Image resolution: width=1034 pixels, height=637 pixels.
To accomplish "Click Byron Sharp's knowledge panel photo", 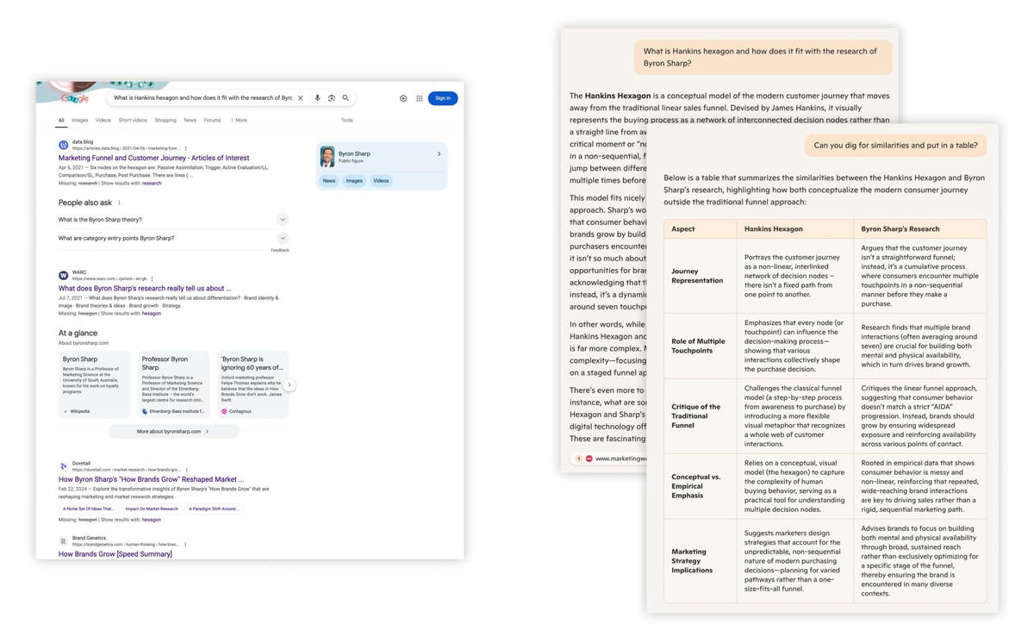I will [x=327, y=157].
